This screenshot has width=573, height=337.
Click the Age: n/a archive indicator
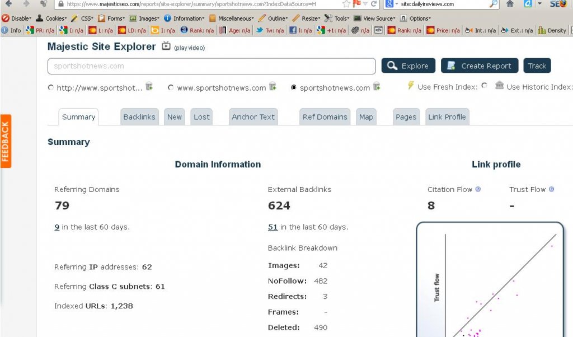235,30
